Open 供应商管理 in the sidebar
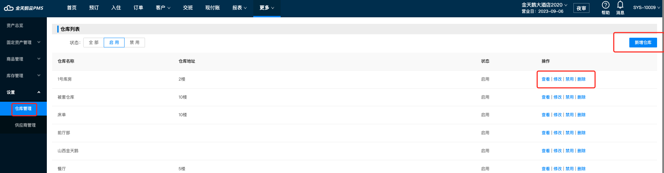 point(25,125)
